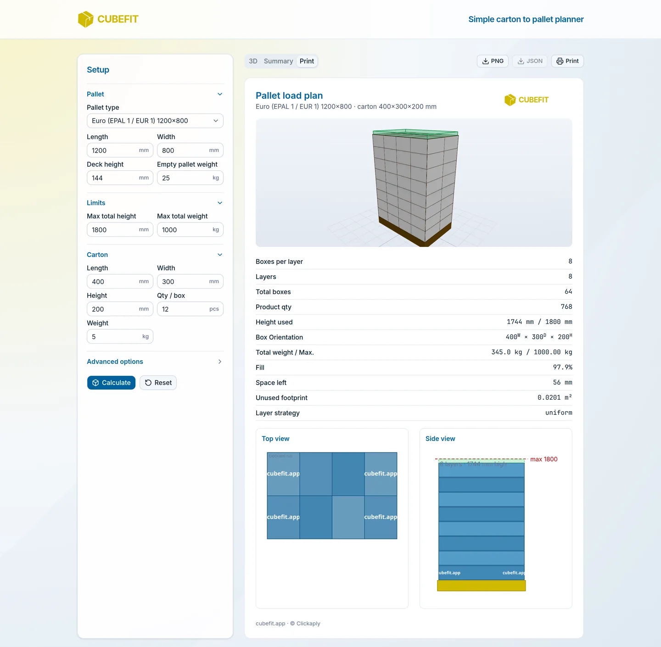Click the download icon on PNG button

[x=485, y=61]
